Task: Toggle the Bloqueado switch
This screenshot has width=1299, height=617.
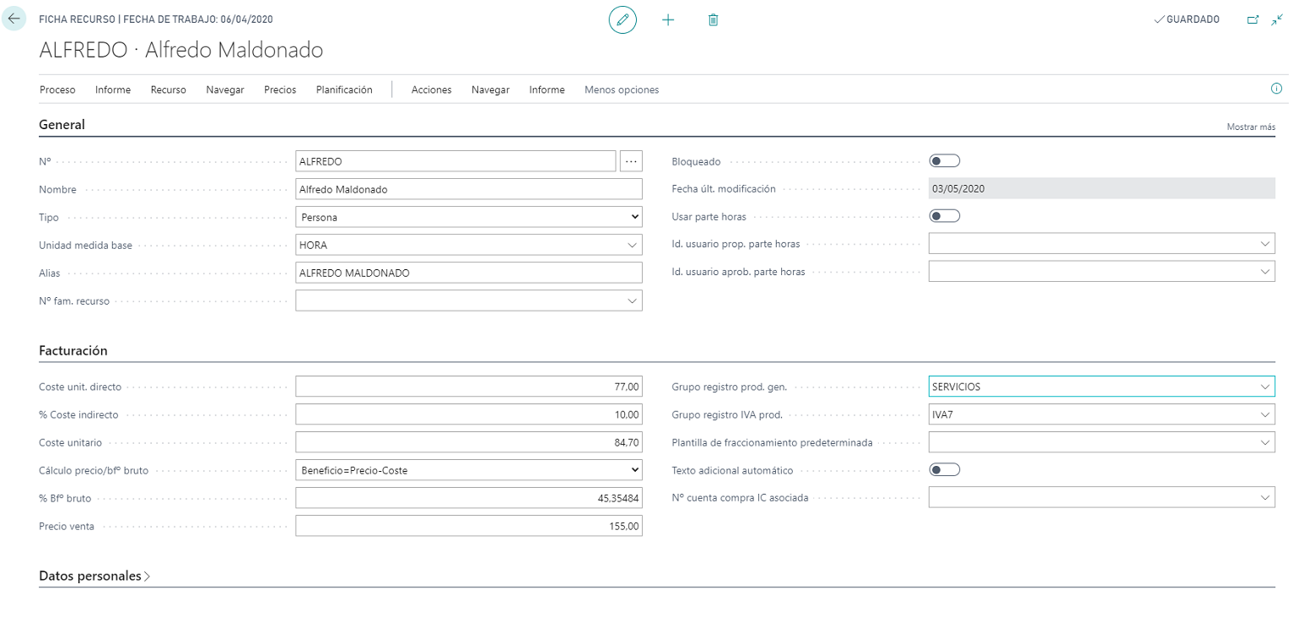Action: (x=944, y=160)
